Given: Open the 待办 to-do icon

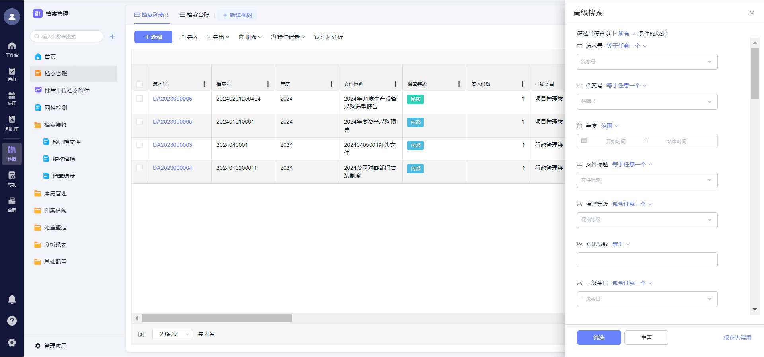Looking at the screenshot, I should click(12, 74).
